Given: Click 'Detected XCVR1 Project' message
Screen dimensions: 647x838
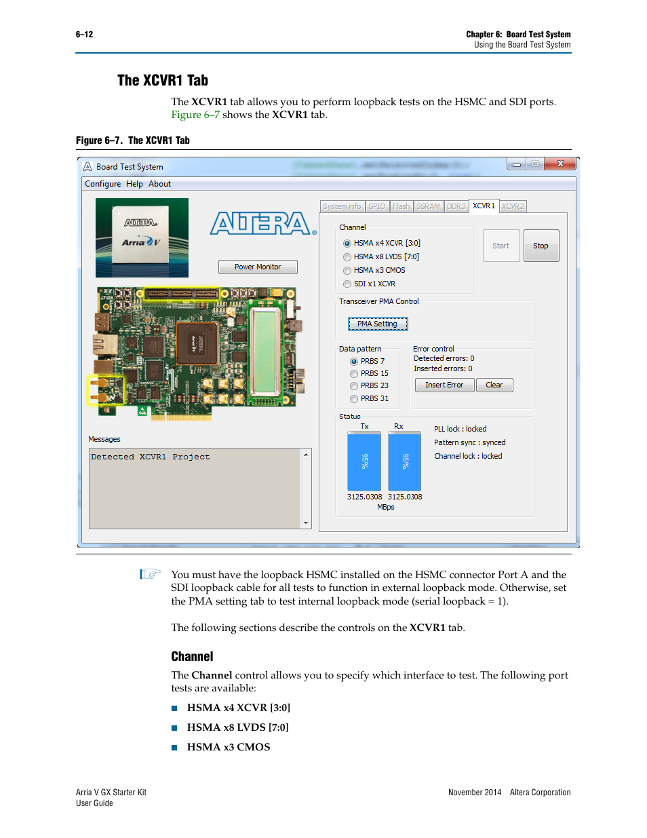Looking at the screenshot, I should [151, 457].
